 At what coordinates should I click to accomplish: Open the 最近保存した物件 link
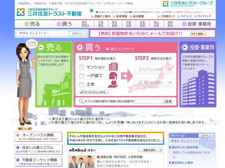[x=181, y=163]
